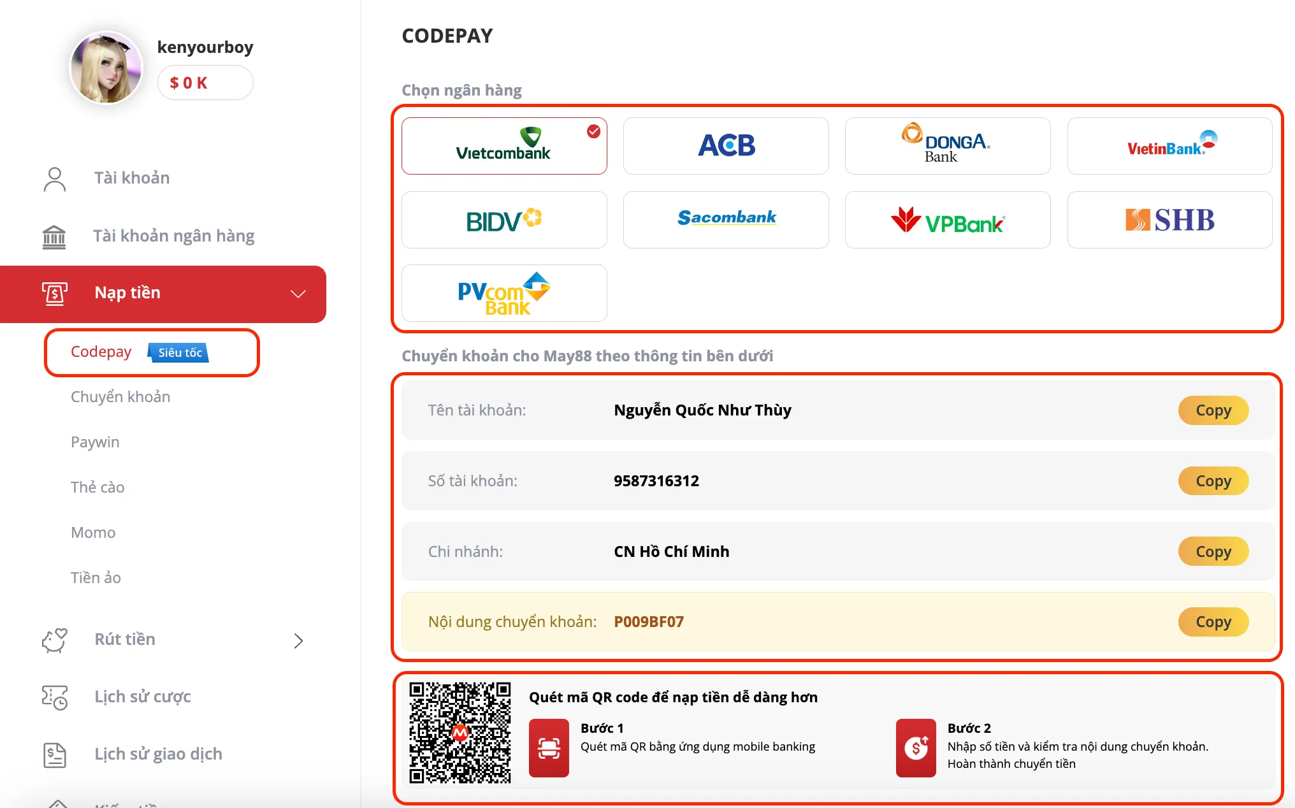The width and height of the screenshot is (1295, 808).
Task: Click the piggy bank Rút tiền icon
Action: tap(55, 640)
